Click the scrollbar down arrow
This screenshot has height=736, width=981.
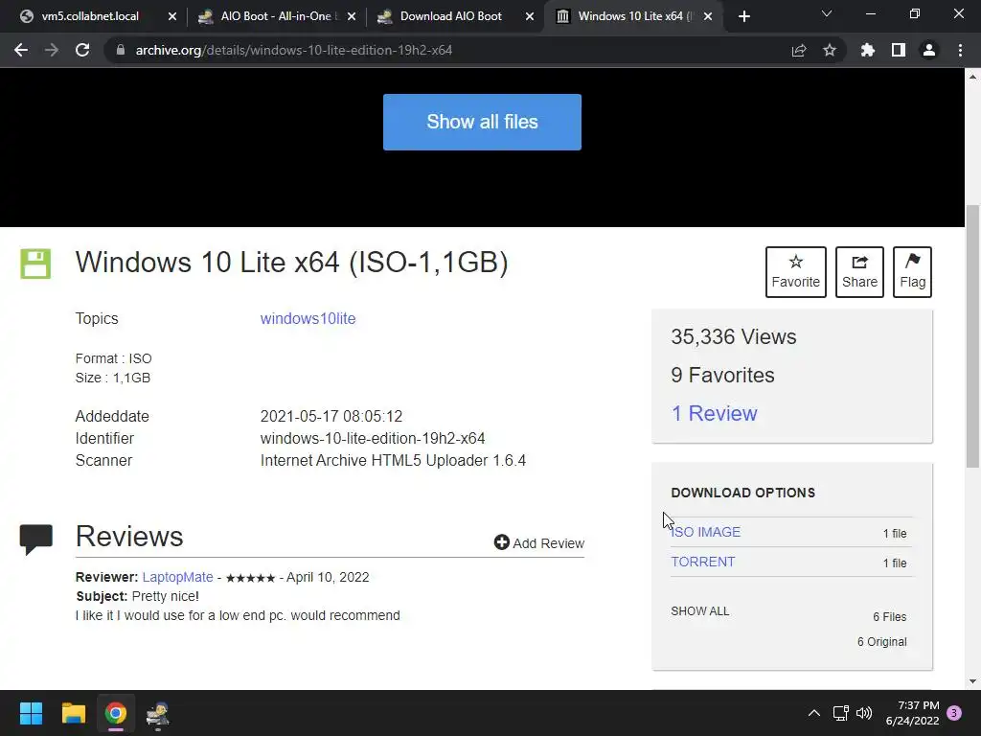point(972,681)
